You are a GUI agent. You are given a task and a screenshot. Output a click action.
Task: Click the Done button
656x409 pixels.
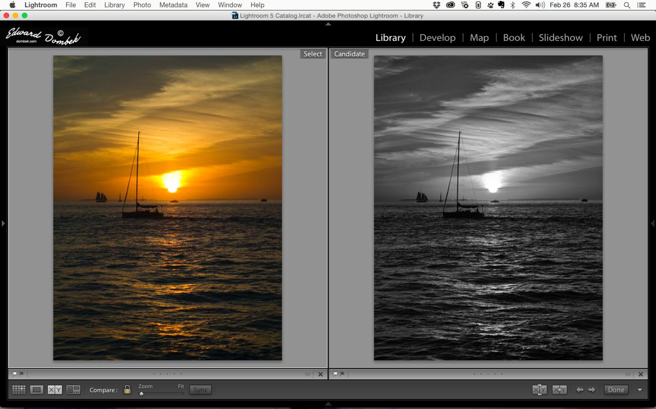point(616,390)
